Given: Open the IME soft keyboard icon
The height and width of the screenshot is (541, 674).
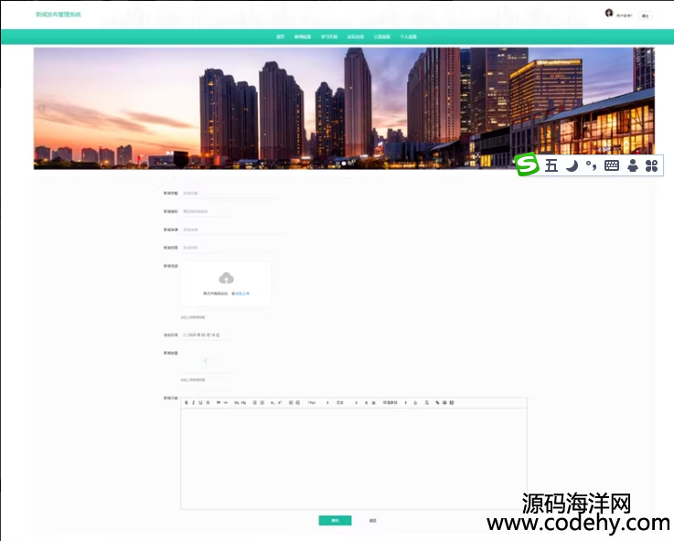Looking at the screenshot, I should coord(612,165).
